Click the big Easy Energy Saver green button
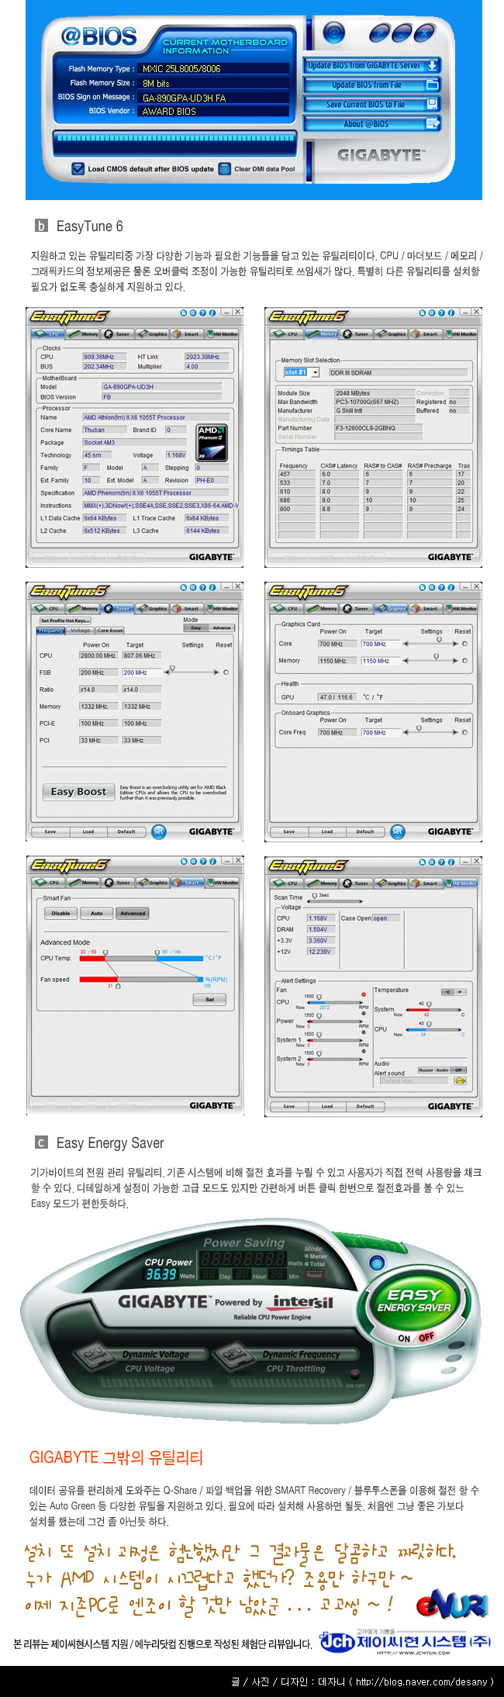This screenshot has height=1697, width=504. (x=414, y=1301)
